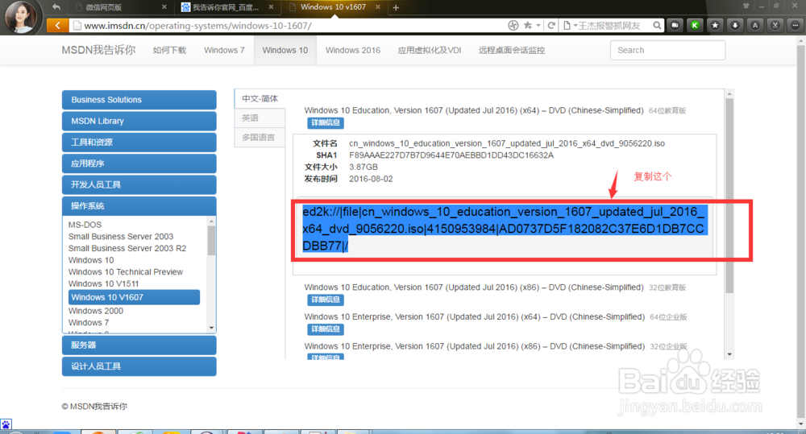Select the Windows 10 nav item
The width and height of the screenshot is (806, 434).
click(x=285, y=51)
